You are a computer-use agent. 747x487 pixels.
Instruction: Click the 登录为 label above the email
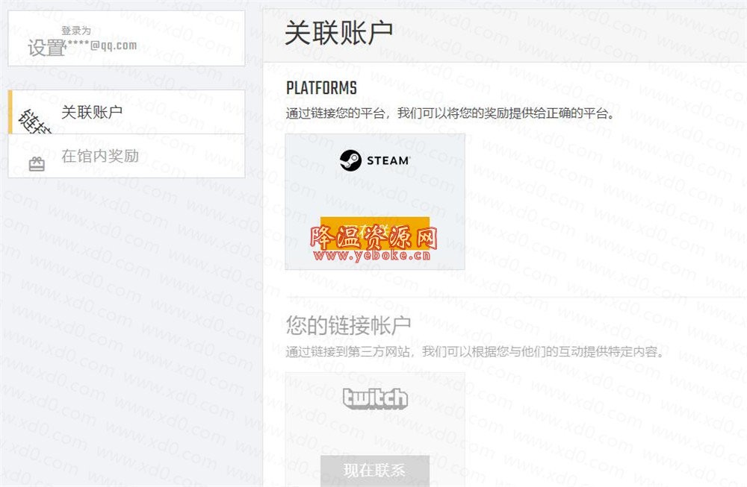pyautogui.click(x=75, y=31)
